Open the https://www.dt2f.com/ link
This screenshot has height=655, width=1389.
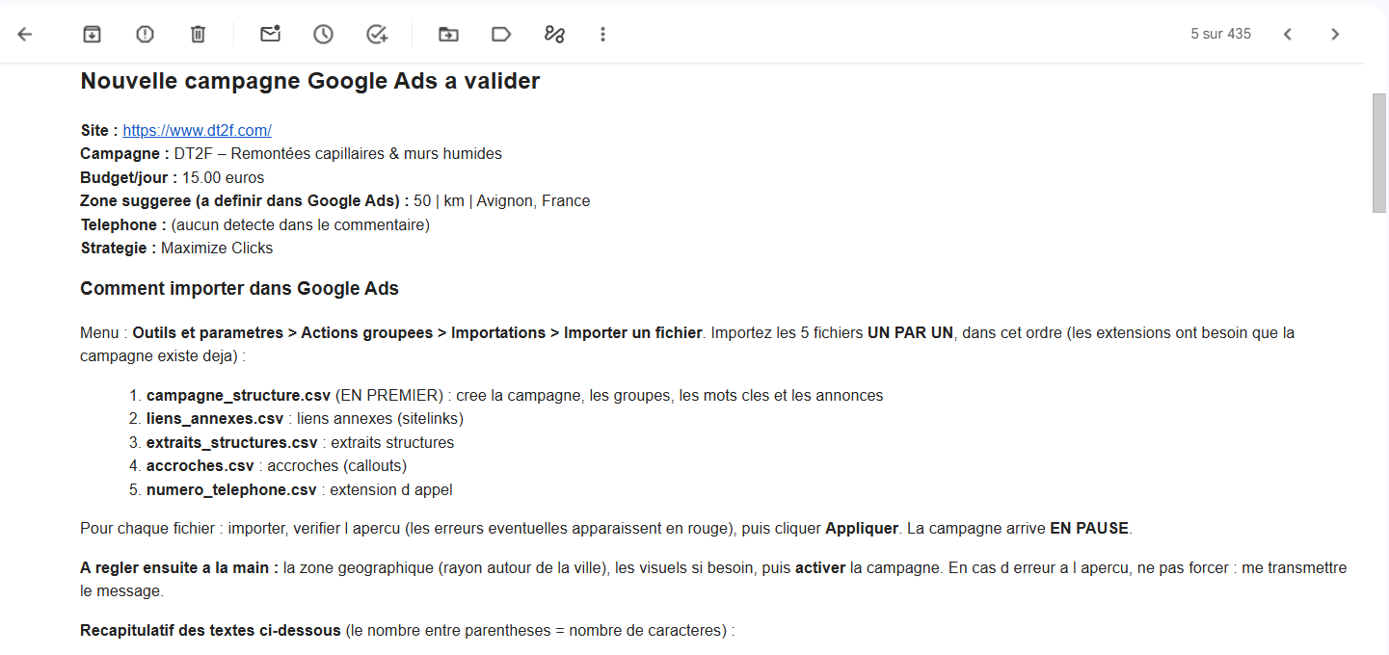[x=197, y=130]
